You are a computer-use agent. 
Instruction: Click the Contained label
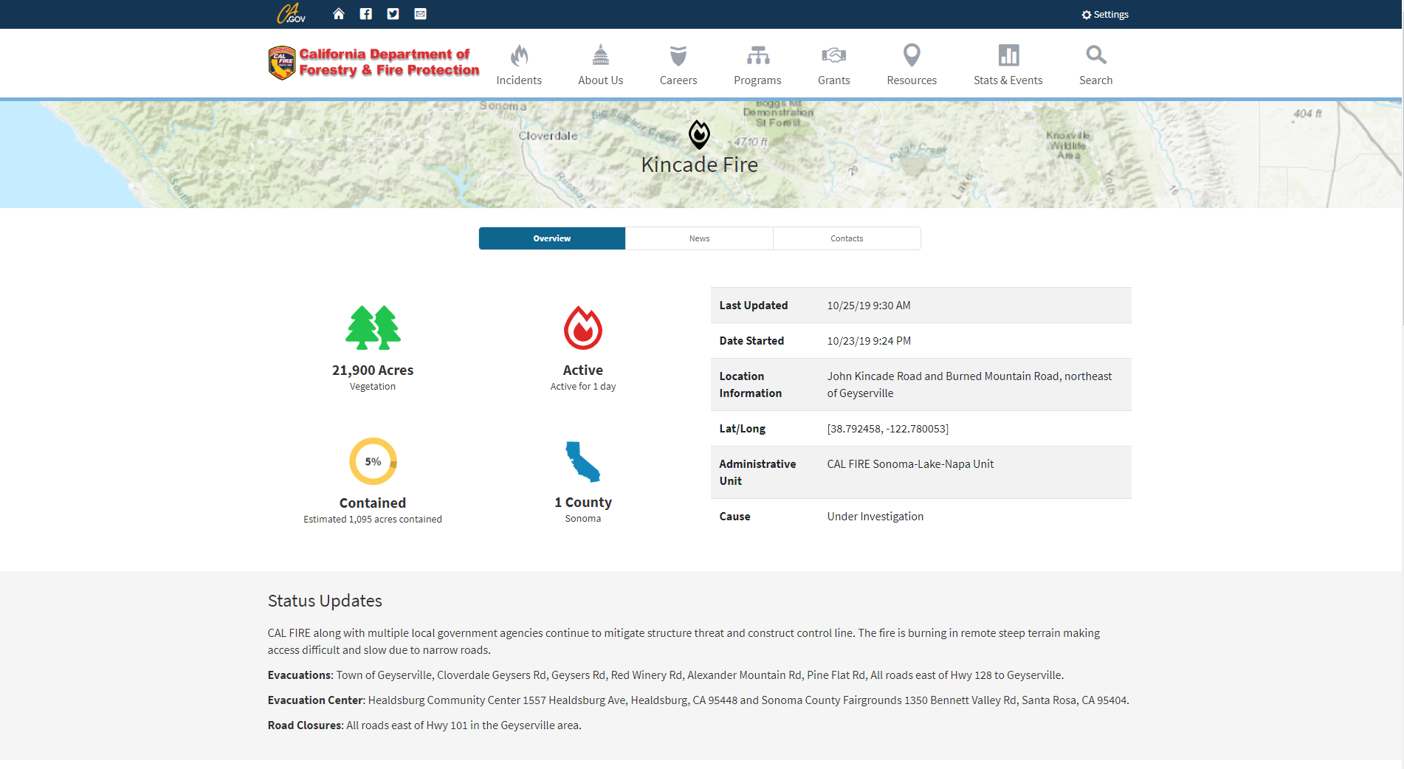[x=373, y=503]
